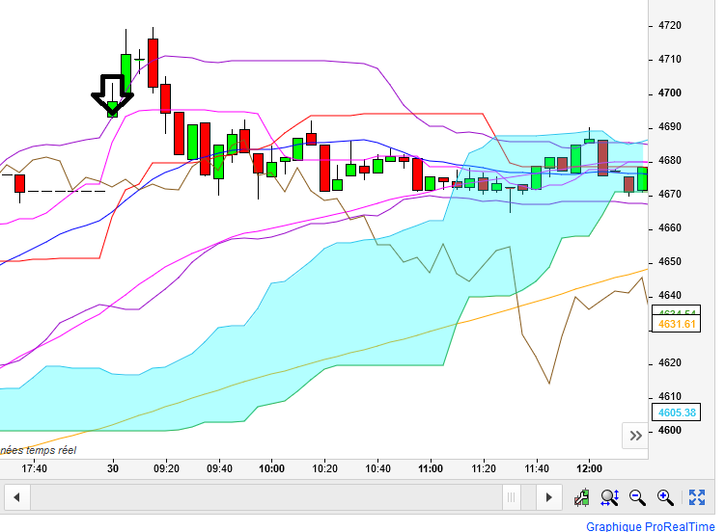Click the 4720 price axis label
Screen dimensions: 725x532
tap(670, 25)
